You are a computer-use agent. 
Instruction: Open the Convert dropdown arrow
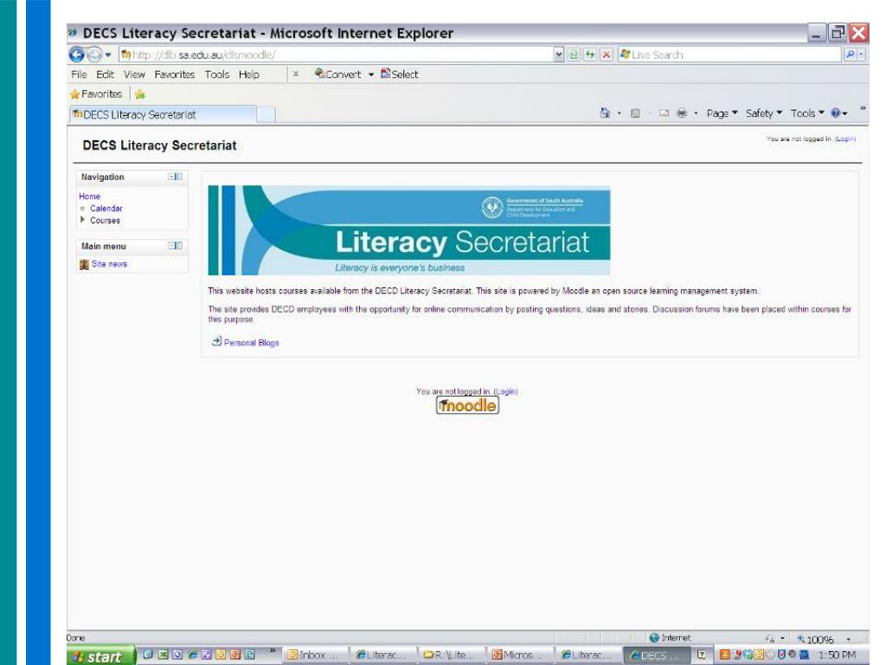(x=371, y=74)
